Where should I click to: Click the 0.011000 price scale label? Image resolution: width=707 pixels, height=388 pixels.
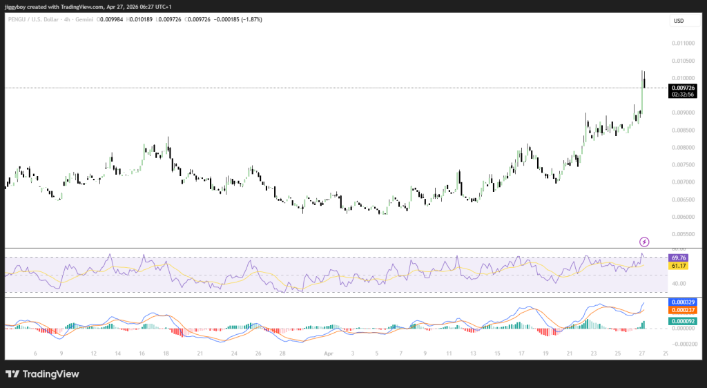[683, 43]
